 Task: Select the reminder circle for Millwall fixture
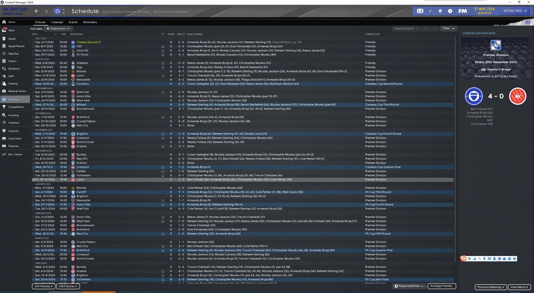click(x=33, y=104)
